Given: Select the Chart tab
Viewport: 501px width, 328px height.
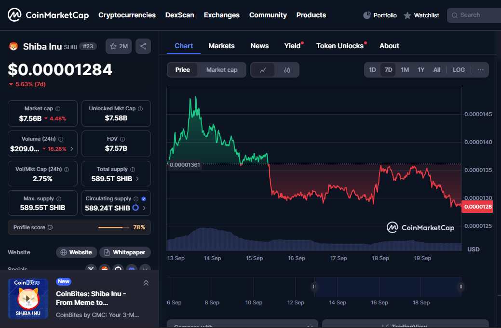Looking at the screenshot, I should [x=184, y=46].
